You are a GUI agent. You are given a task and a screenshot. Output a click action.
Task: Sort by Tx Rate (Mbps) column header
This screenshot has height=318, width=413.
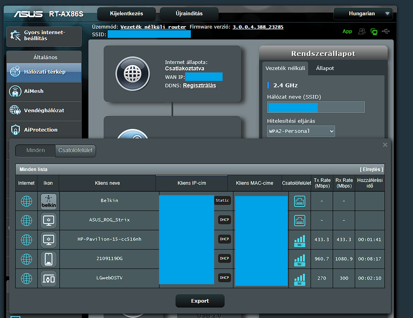click(x=322, y=183)
